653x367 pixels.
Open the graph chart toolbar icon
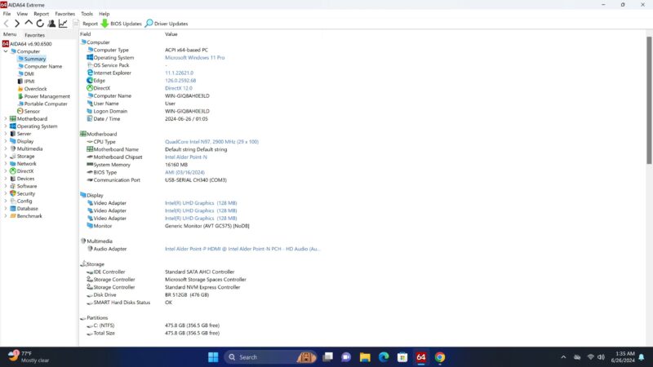(x=63, y=24)
